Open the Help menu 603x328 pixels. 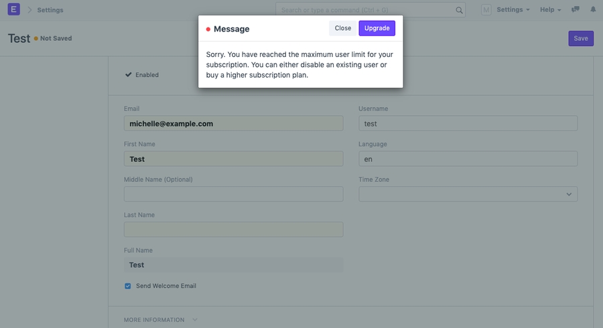coord(550,10)
